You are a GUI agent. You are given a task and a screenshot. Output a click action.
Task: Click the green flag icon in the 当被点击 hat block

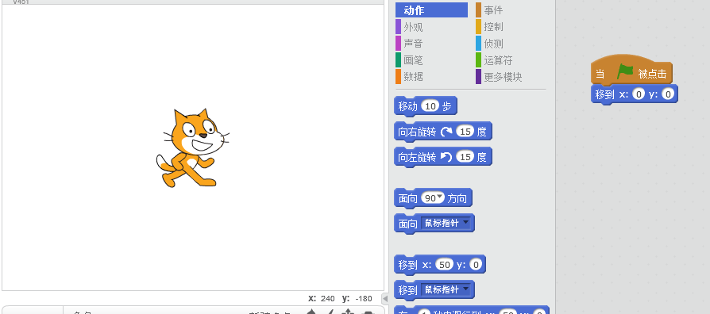[x=625, y=71]
